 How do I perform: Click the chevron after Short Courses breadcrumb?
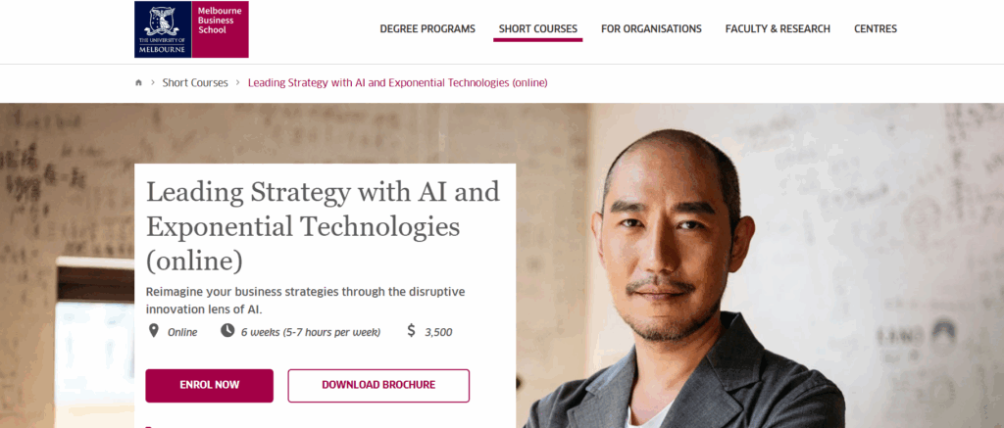coord(237,82)
